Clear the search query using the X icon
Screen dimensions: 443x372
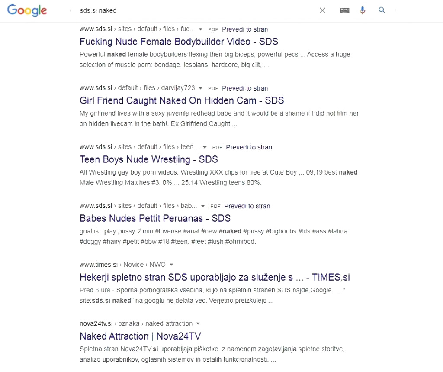[322, 10]
